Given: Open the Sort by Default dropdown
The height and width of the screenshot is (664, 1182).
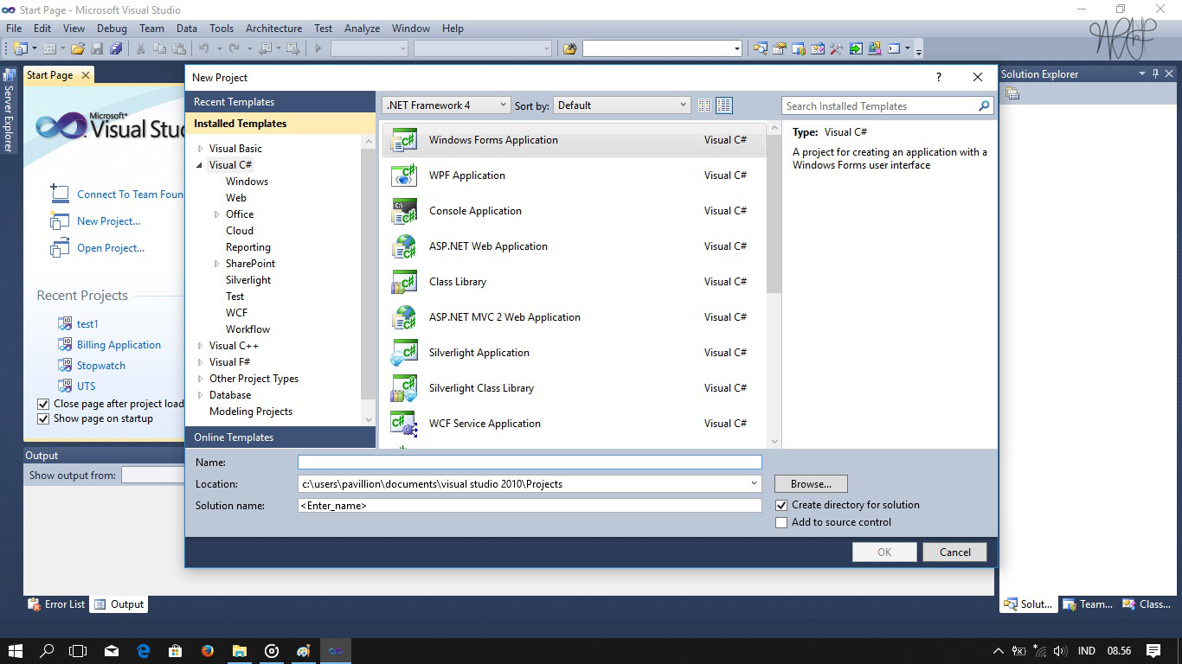Looking at the screenshot, I should (621, 105).
